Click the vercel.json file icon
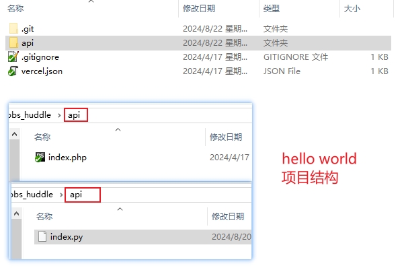This screenshot has width=404, height=270. click(x=13, y=71)
